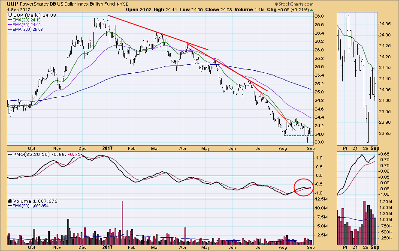
Task: Click the volume bars icon beside Volume label
Action: pyautogui.click(x=10, y=201)
